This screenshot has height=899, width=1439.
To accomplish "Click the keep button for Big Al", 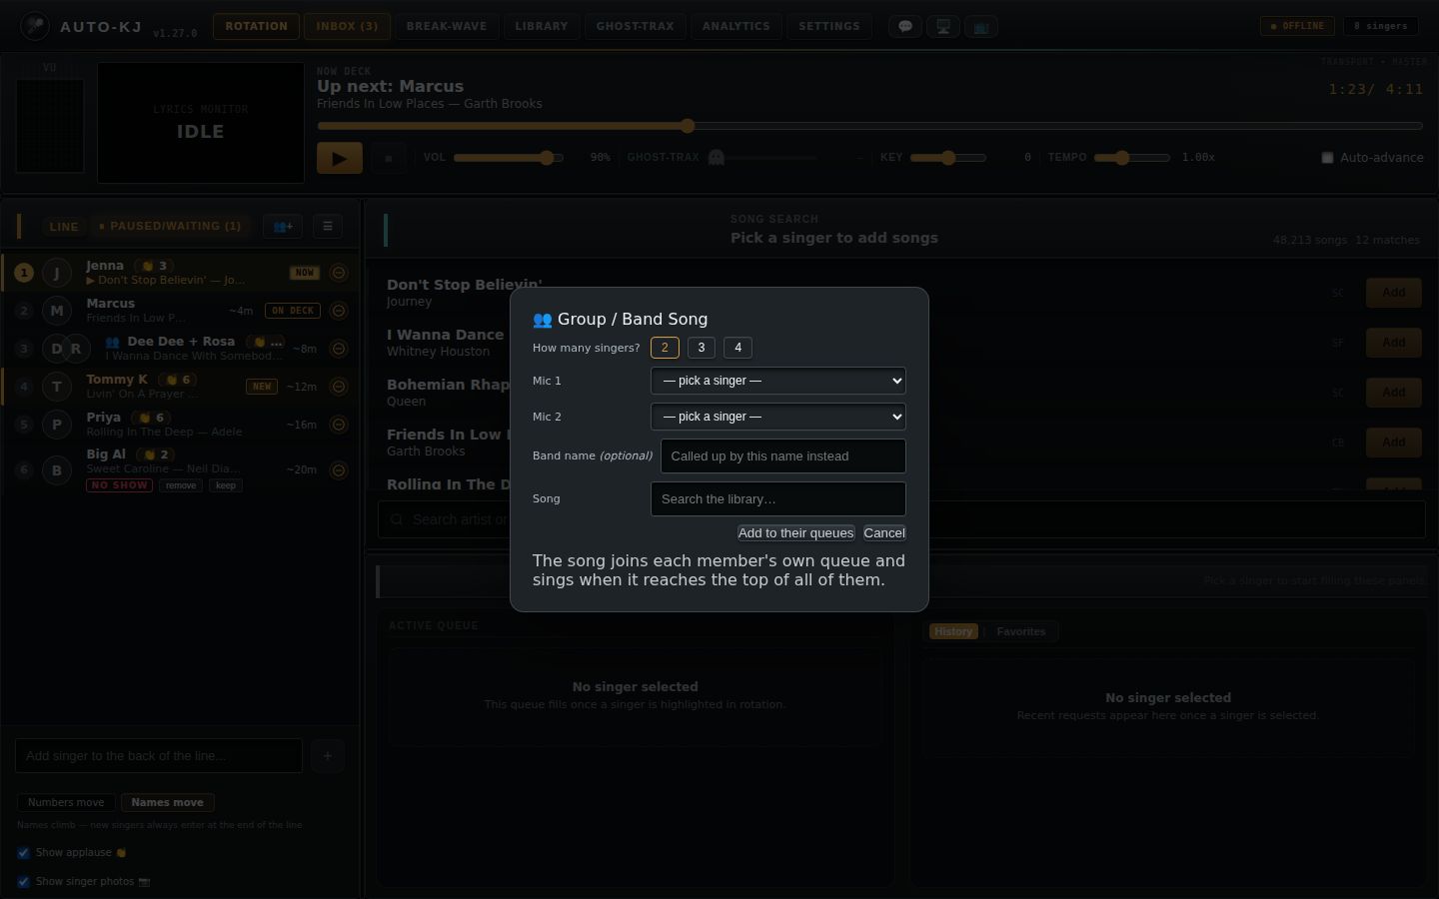I will click(x=226, y=486).
